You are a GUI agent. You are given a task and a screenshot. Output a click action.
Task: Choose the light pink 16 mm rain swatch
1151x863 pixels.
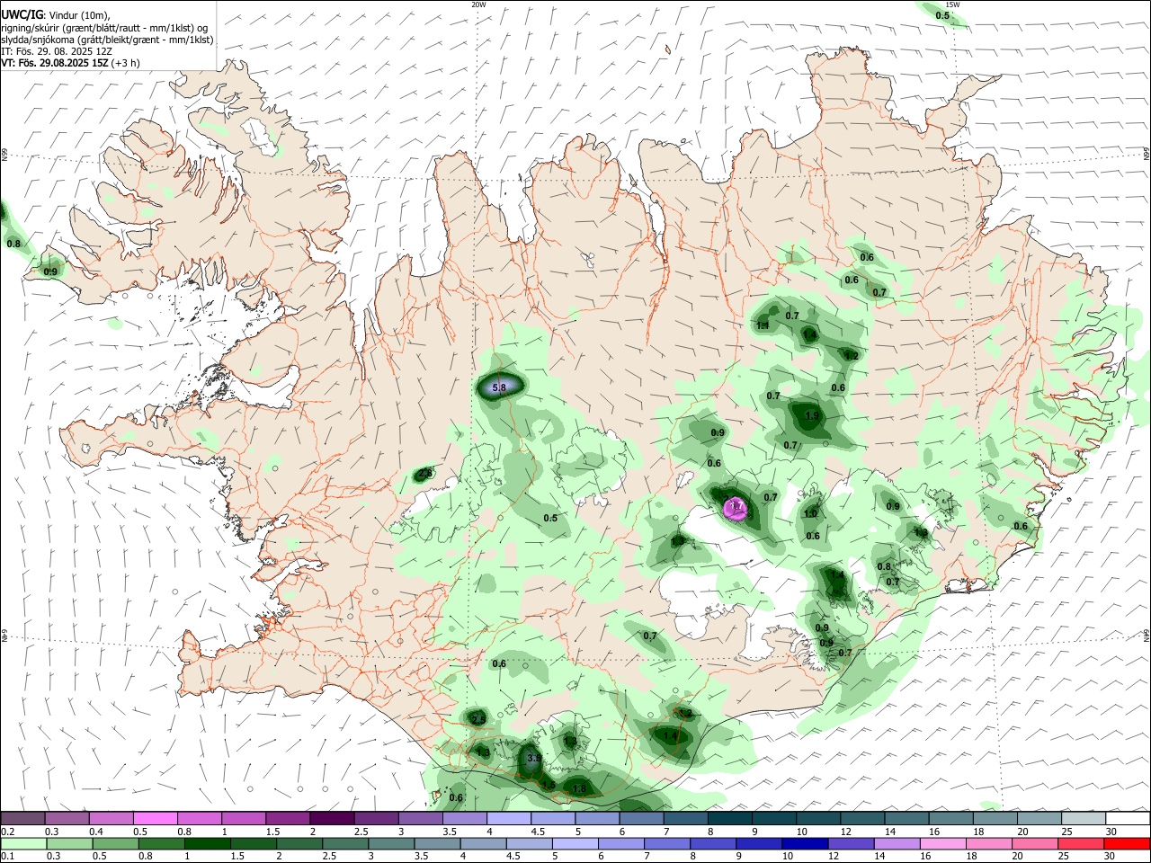click(x=943, y=843)
